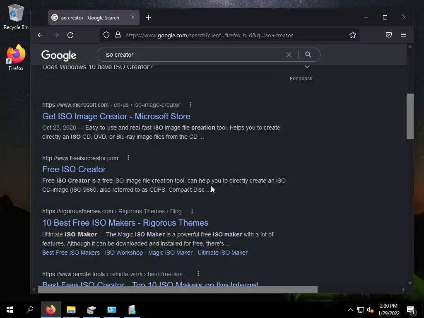The image size is (424, 318).
Task: Click the scroll down arrow
Action: (x=410, y=283)
